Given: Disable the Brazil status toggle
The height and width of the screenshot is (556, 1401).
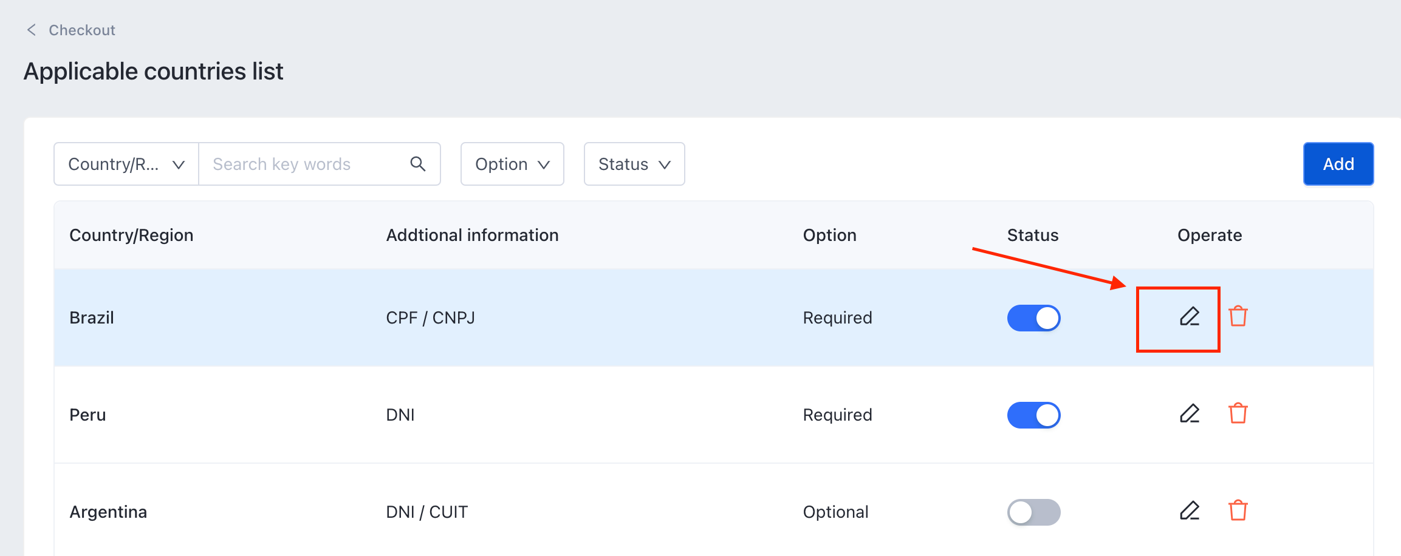Looking at the screenshot, I should click(1033, 318).
